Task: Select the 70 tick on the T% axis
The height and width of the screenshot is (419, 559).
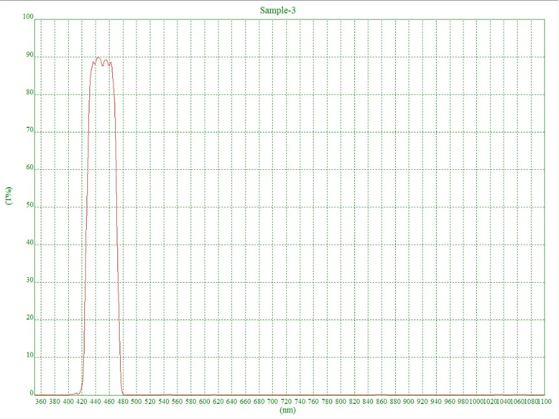Action: pos(30,130)
